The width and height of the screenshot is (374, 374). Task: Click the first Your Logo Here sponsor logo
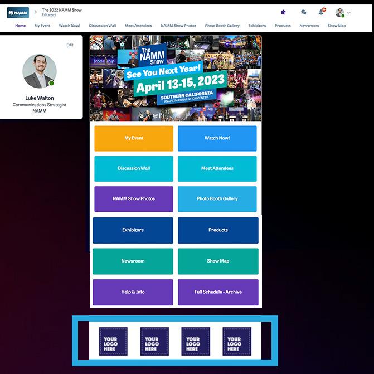click(113, 341)
